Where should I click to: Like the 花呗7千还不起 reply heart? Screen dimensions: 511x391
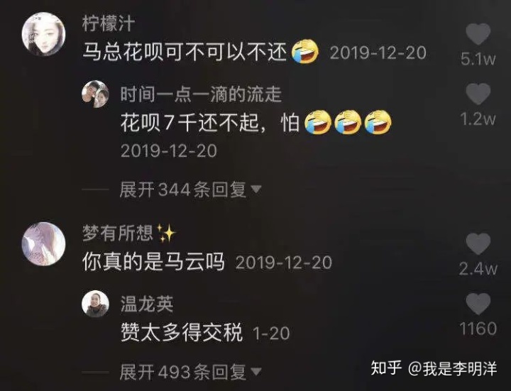pyautogui.click(x=478, y=94)
